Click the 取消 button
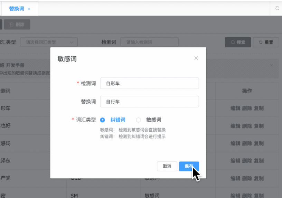 coord(167,166)
